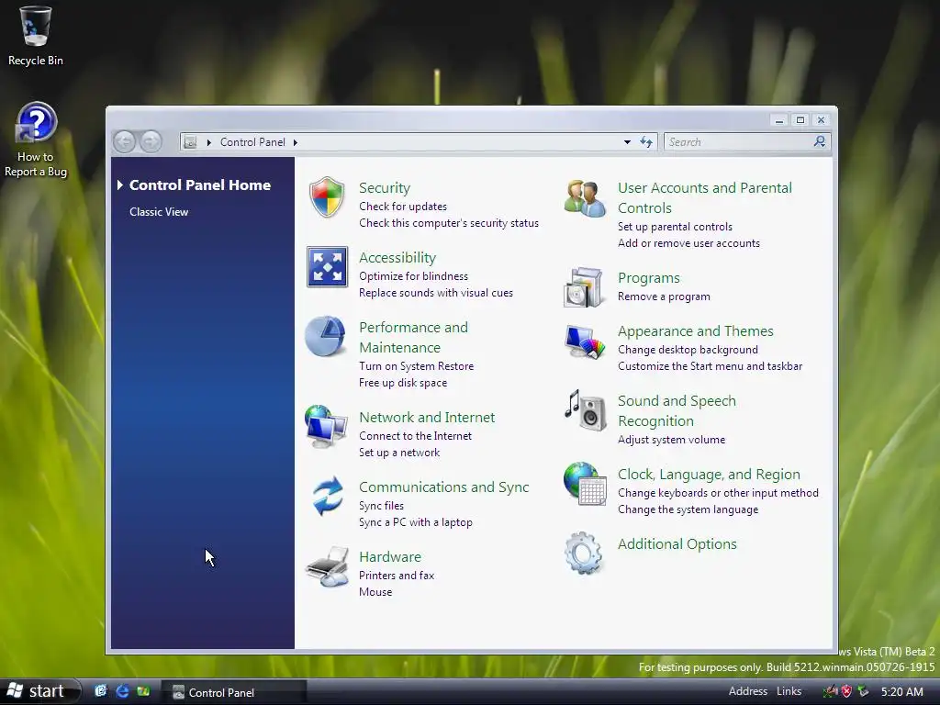This screenshot has height=705, width=940.
Task: Open Communications and Sync arrows icon
Action: (328, 497)
